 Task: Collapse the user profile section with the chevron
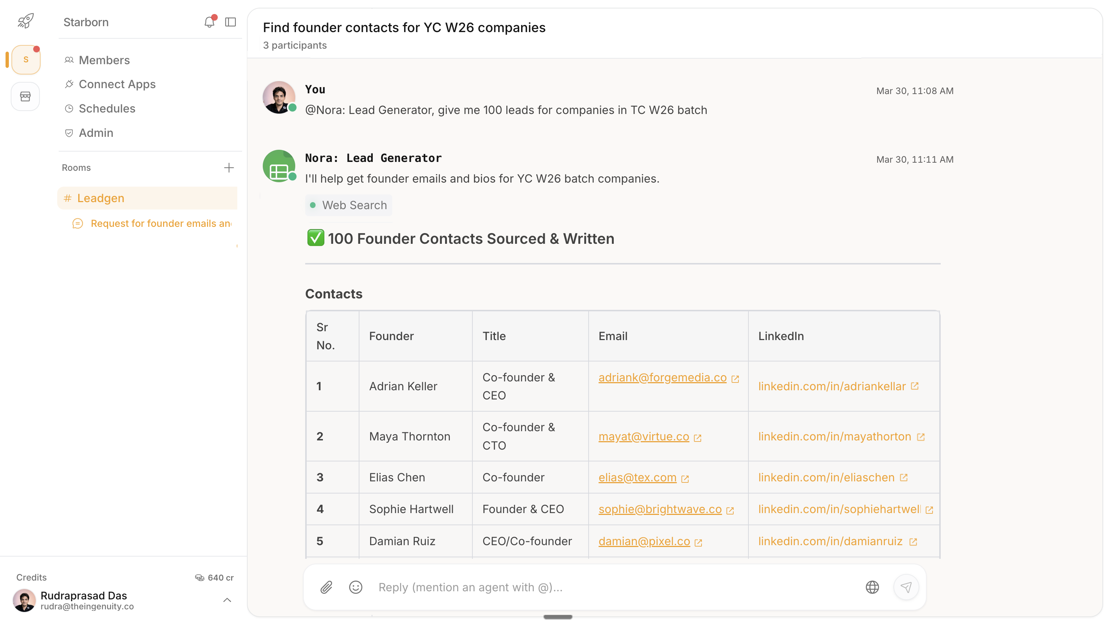pyautogui.click(x=227, y=600)
